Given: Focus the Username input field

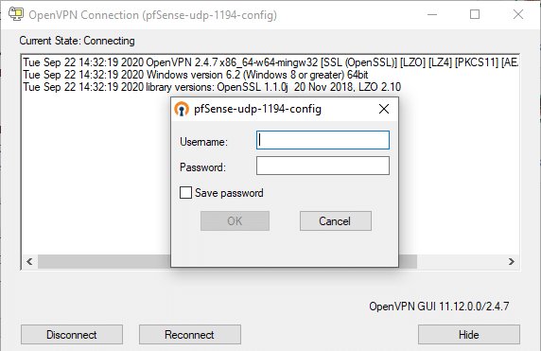Looking at the screenshot, I should tap(323, 140).
